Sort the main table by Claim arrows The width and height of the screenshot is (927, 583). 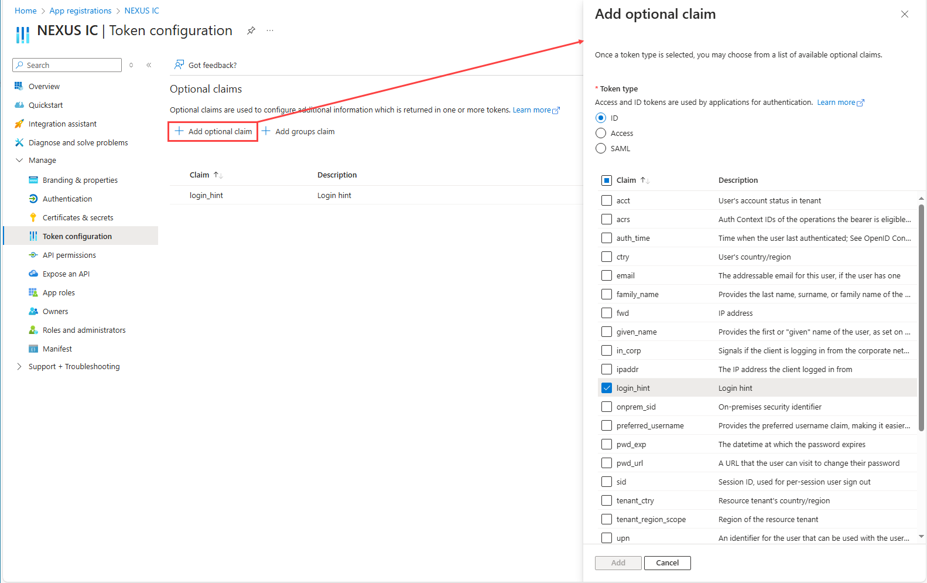pyautogui.click(x=218, y=175)
